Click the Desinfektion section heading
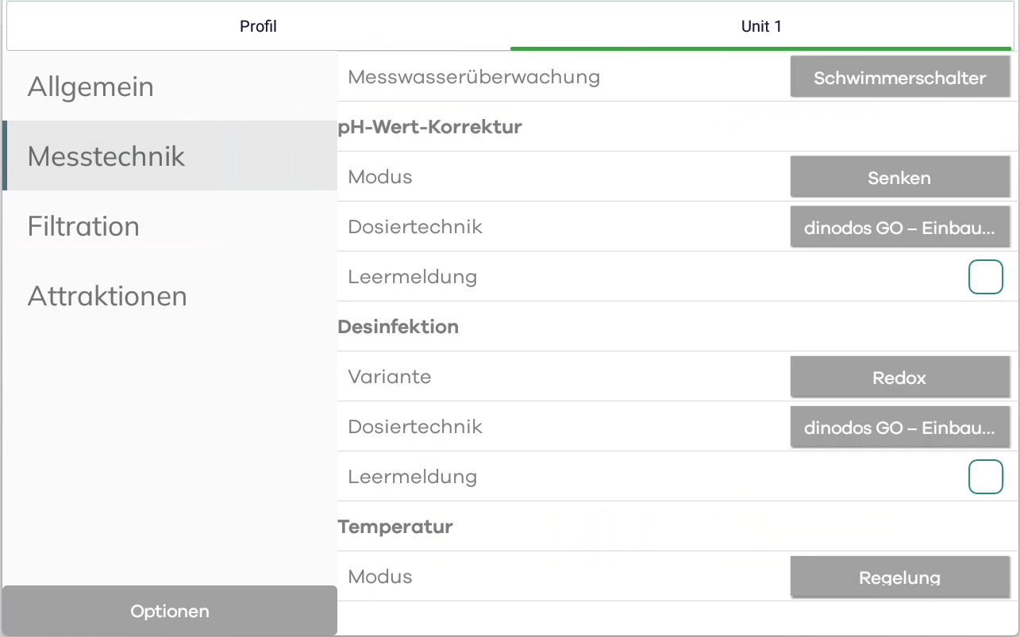 click(398, 327)
